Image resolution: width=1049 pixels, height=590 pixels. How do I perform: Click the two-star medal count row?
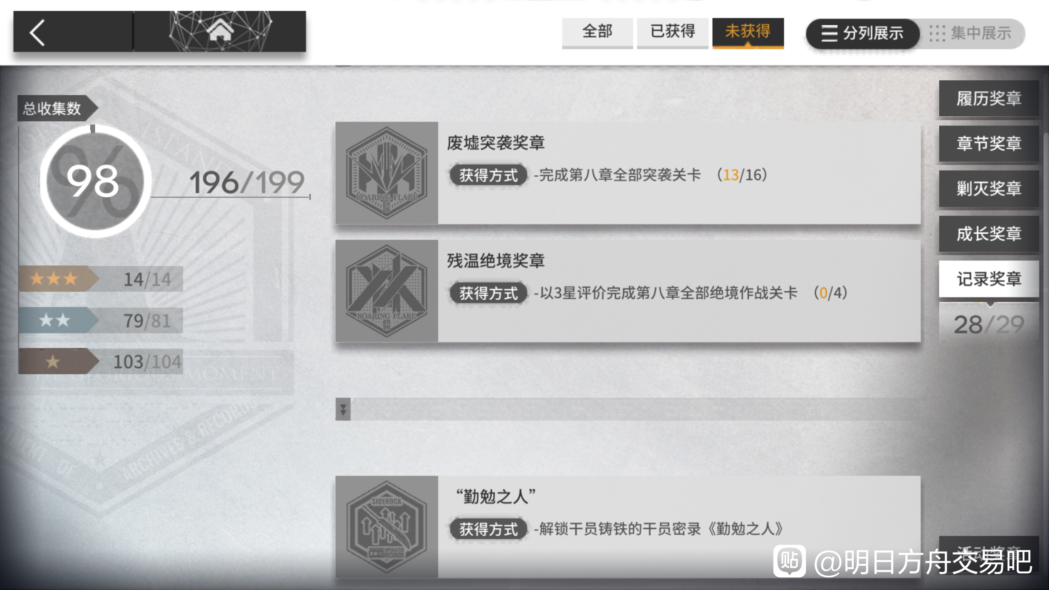pyautogui.click(x=101, y=320)
